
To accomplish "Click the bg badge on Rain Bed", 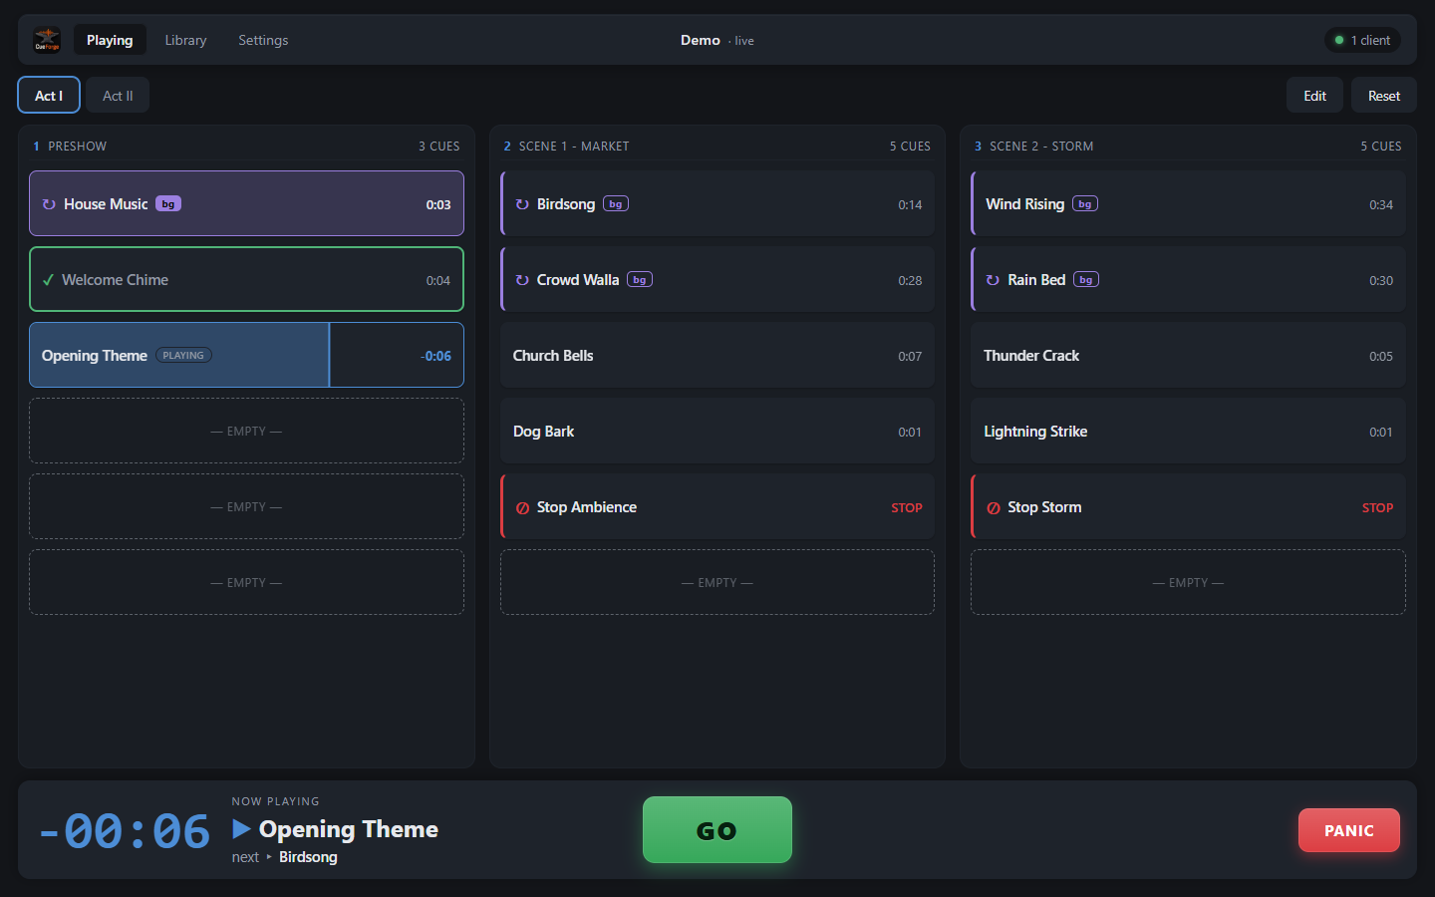I will click(x=1086, y=280).
